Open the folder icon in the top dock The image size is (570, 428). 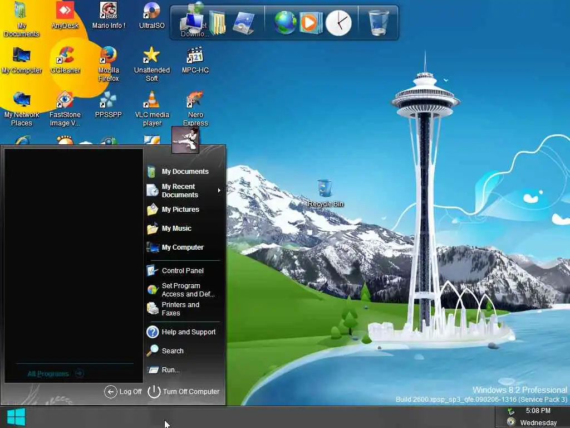pyautogui.click(x=218, y=23)
